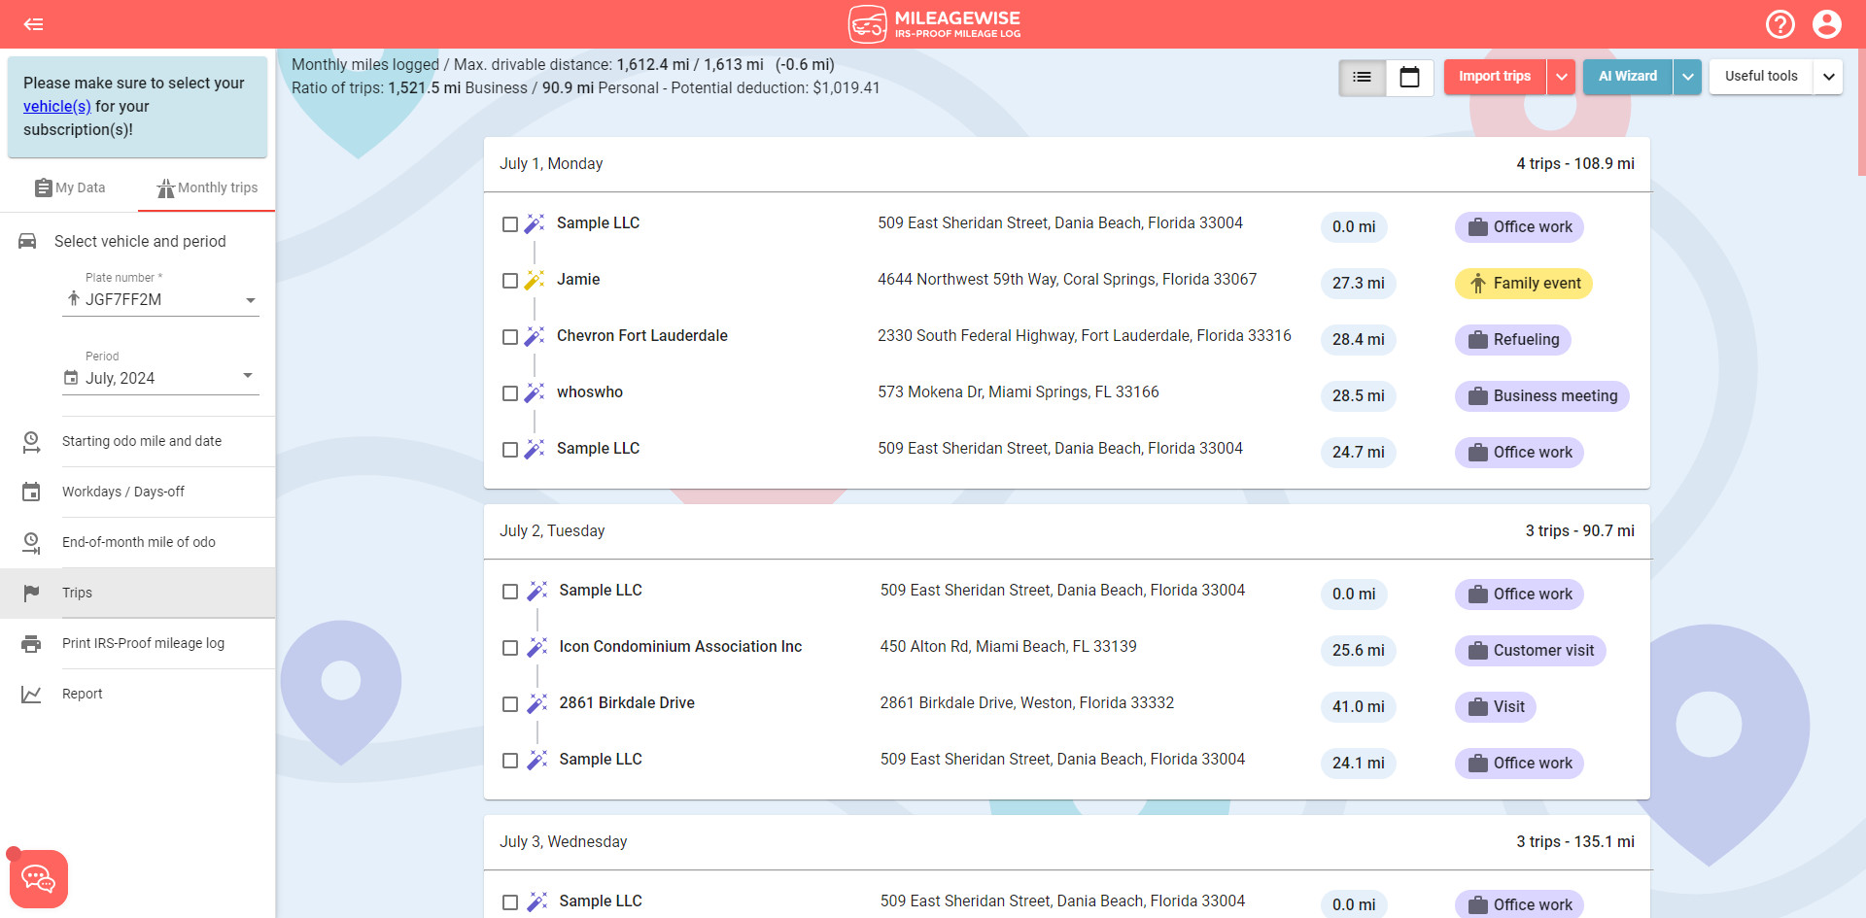Viewport: 1866px width, 918px height.
Task: Click the back arrow icon in header
Action: point(34,24)
